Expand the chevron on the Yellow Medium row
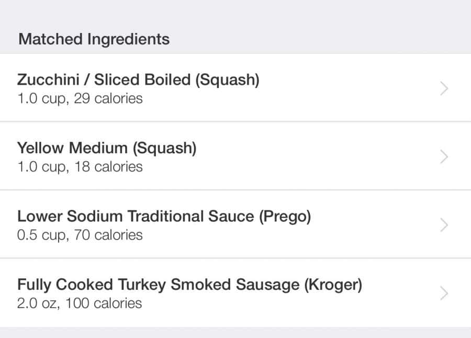The width and height of the screenshot is (471, 338). click(444, 157)
